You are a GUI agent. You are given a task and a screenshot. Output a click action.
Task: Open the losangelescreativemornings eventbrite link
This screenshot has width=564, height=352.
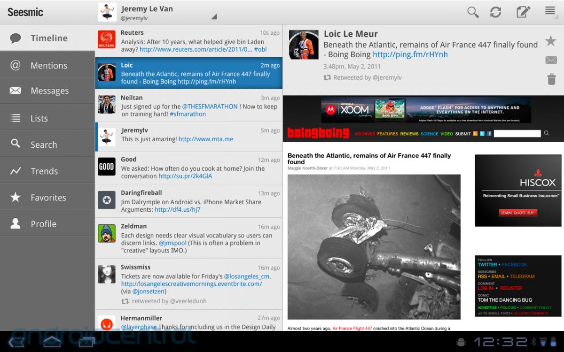coord(192,284)
